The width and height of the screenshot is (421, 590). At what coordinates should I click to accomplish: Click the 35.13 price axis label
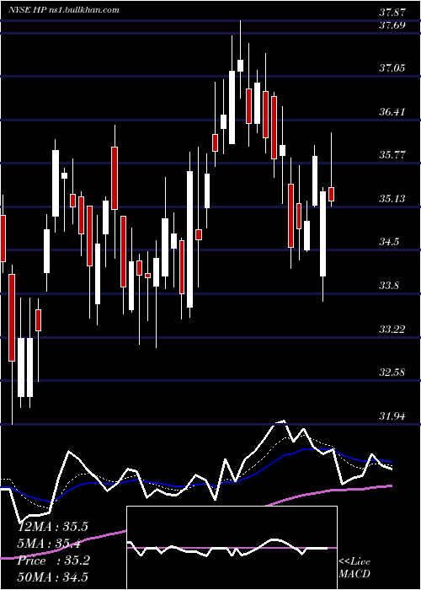[392, 198]
